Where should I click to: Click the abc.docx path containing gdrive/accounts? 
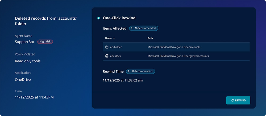[178, 56]
